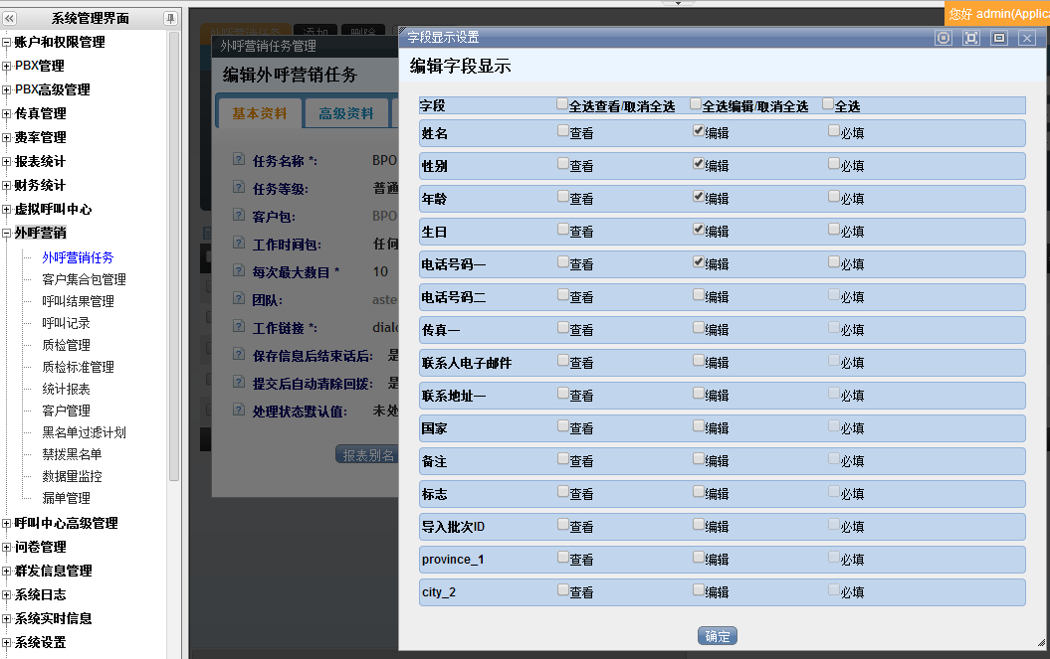Enable 查看 checkbox for the 姓名 field

[x=563, y=131]
